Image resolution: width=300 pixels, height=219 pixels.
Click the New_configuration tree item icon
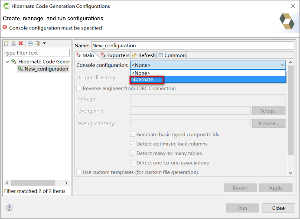[x=20, y=68]
